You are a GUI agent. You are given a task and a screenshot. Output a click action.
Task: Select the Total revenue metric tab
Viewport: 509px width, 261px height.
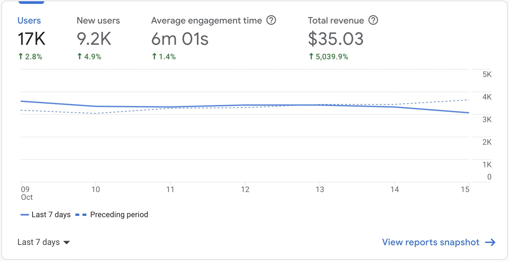343,38
